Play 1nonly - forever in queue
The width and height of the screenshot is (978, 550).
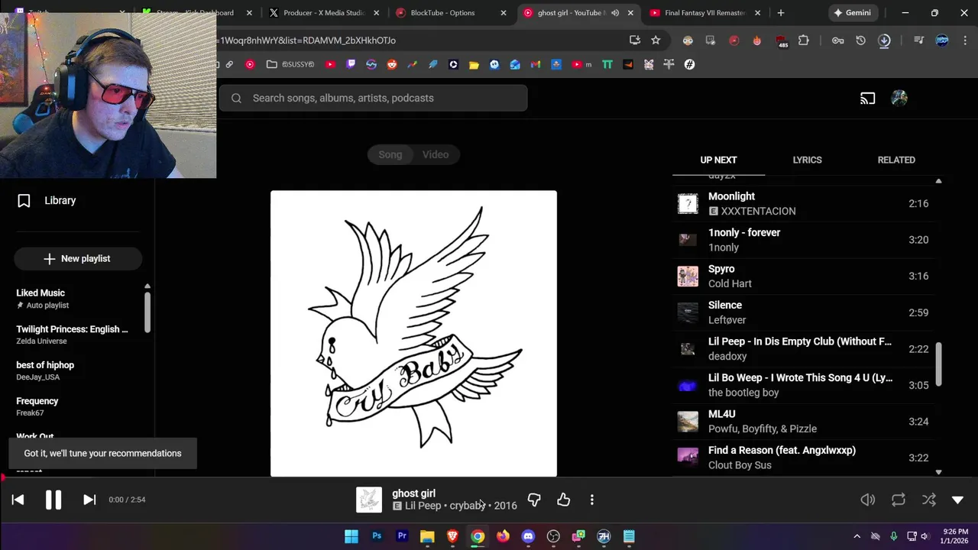click(802, 240)
